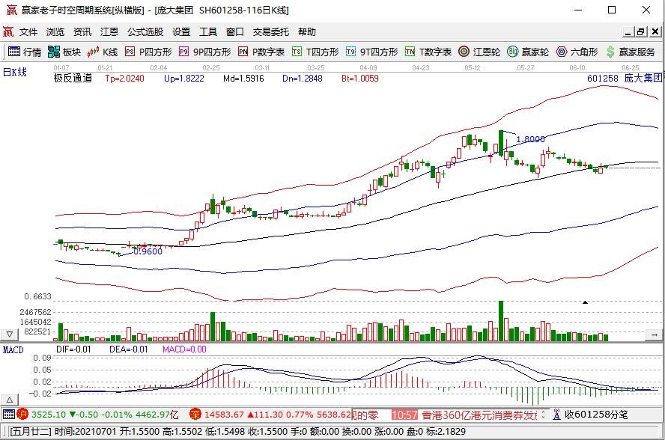This screenshot has width=665, height=440.
Task: Click the status bar grid icon
Action: tap(9, 414)
